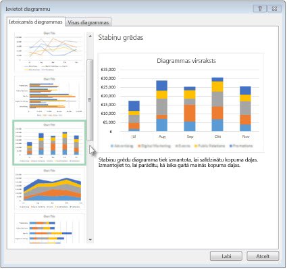
Task: Select the stacked bar chart thumbnail
Action: click(49, 228)
